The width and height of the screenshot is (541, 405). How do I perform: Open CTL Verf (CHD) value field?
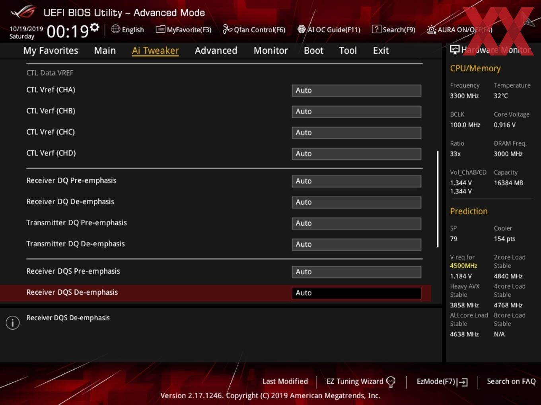356,154
